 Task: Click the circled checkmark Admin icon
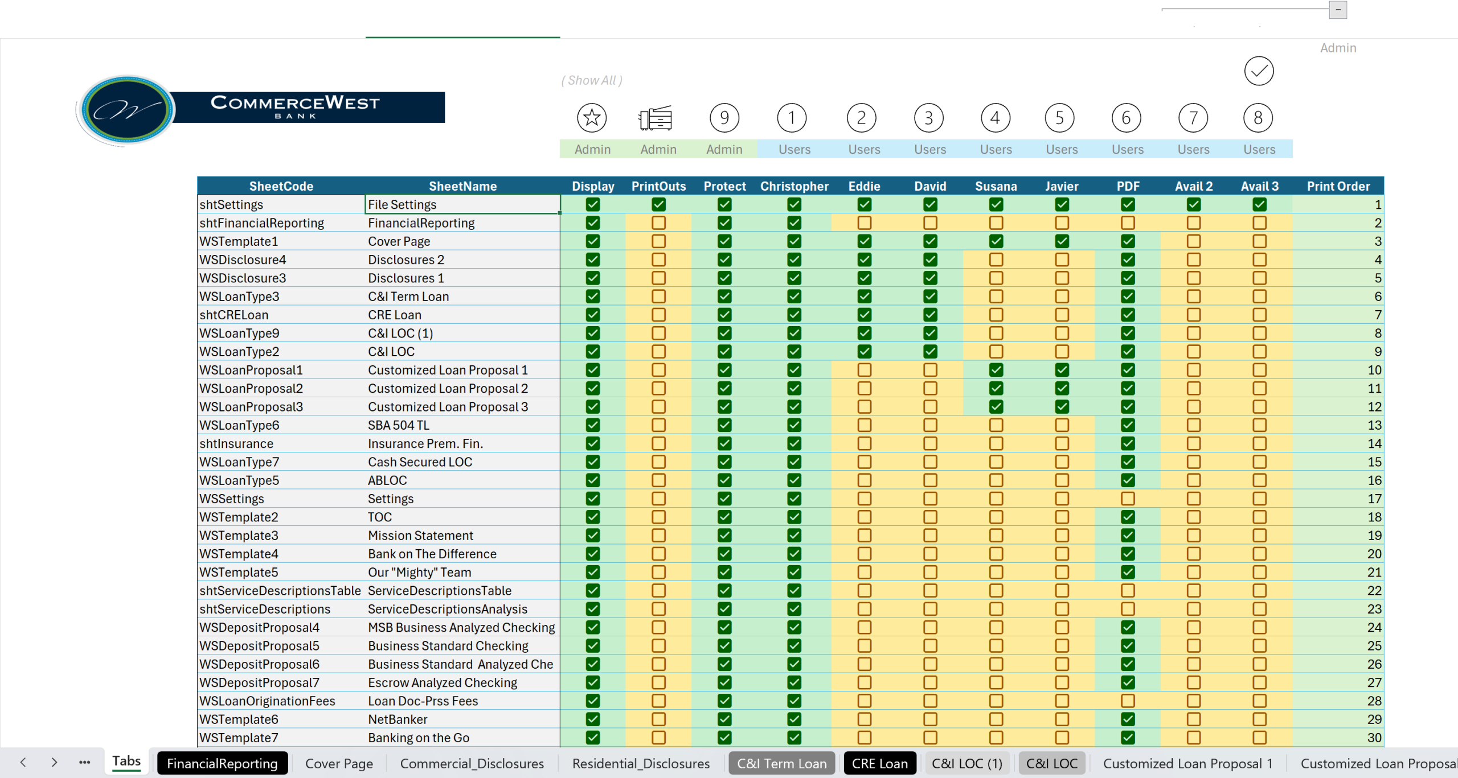(x=1259, y=71)
